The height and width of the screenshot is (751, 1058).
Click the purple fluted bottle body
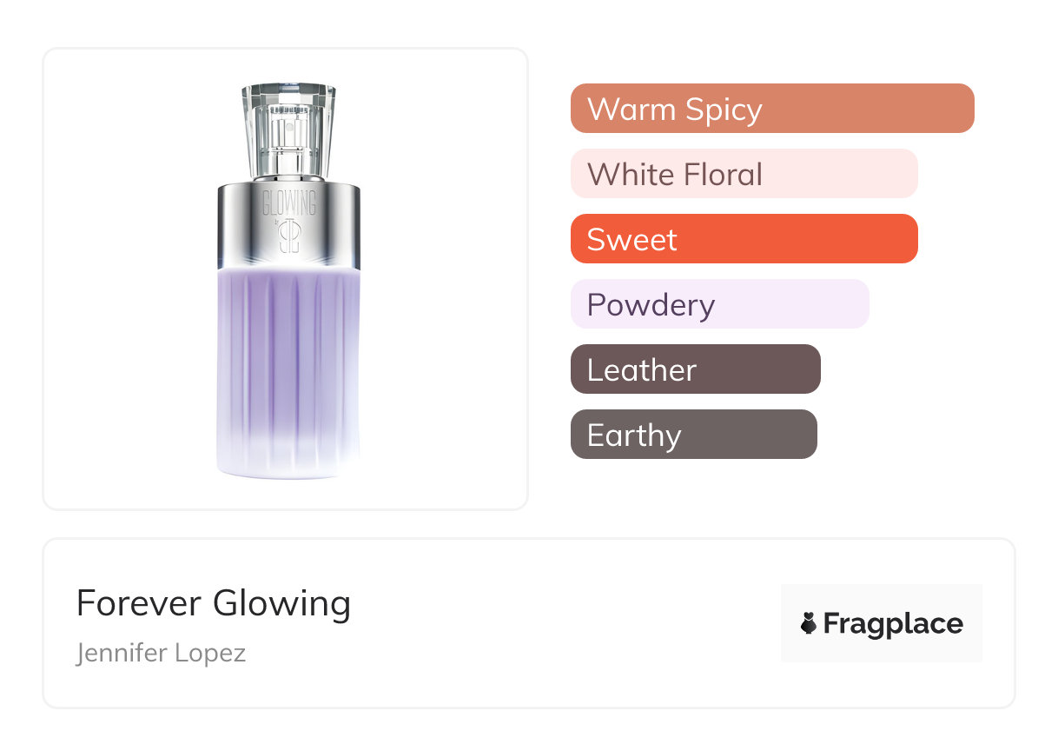(288, 348)
